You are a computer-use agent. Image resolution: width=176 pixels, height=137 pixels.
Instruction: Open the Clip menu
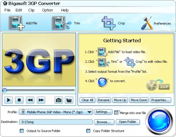coord(31,10)
